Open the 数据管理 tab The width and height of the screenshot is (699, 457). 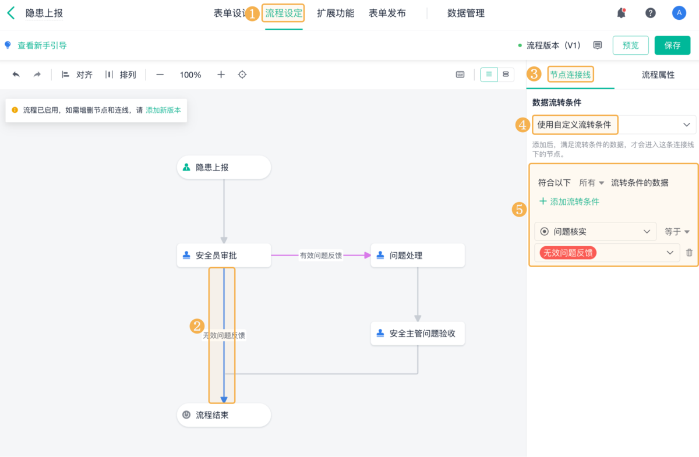click(x=465, y=13)
